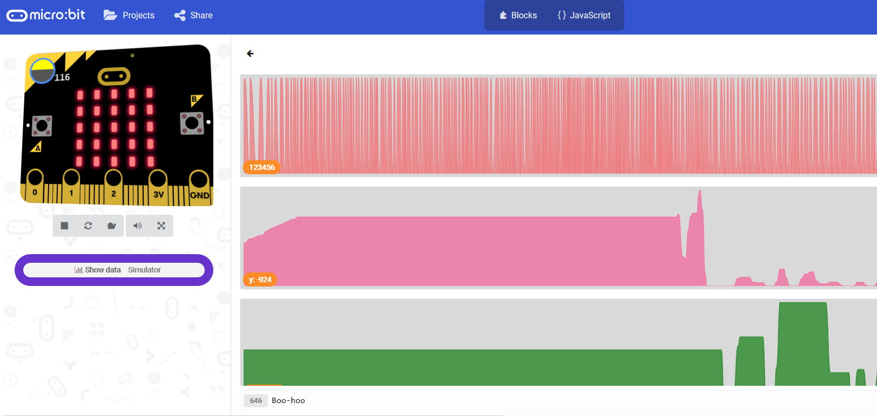The width and height of the screenshot is (877, 416).
Task: Toggle slow-motion mode with the snail icon
Action: tap(112, 226)
